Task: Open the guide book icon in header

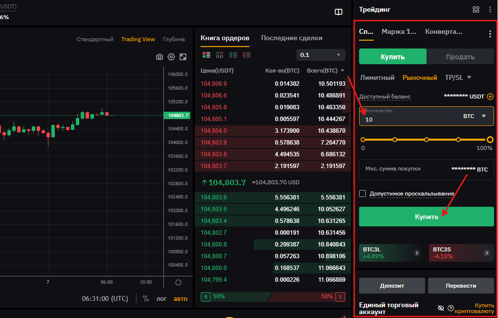Action: 339,12
